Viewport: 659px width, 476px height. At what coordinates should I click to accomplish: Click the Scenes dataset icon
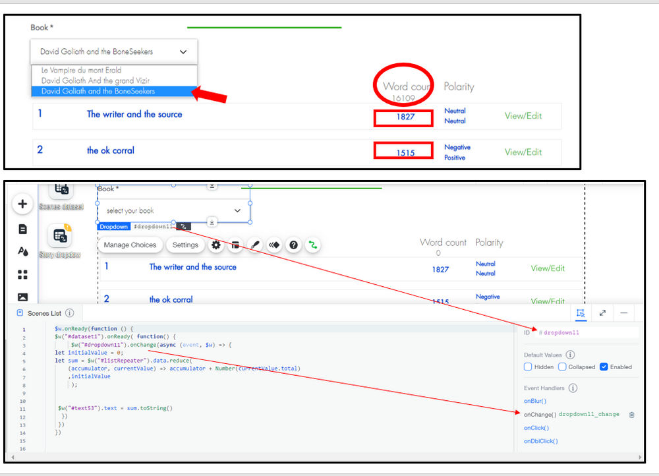point(61,189)
